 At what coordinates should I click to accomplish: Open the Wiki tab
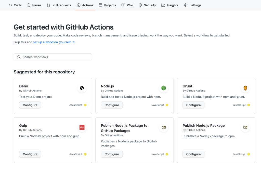pos(127,5)
